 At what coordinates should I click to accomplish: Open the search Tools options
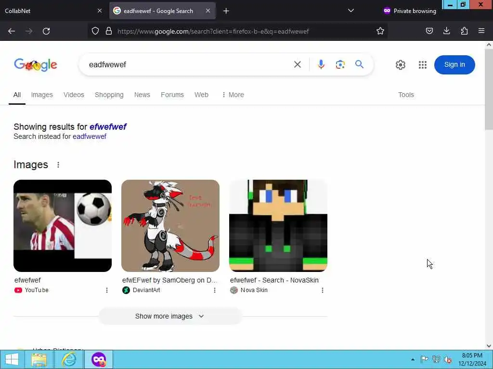(x=406, y=95)
